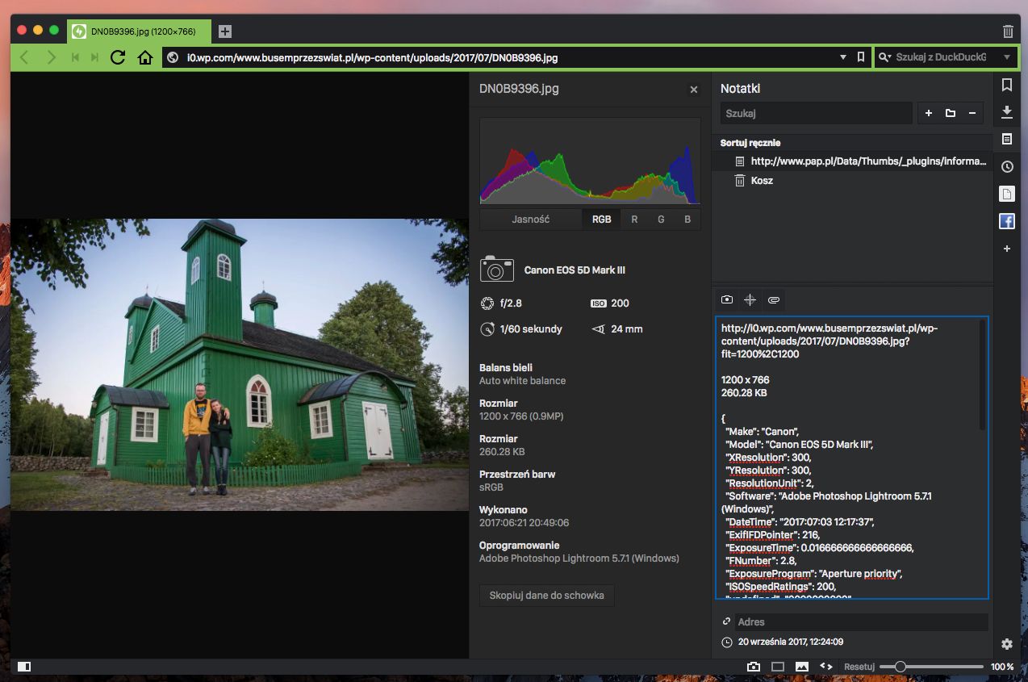The width and height of the screenshot is (1028, 682).
Task: Open the Downloads panel in the sidebar
Action: click(1006, 111)
